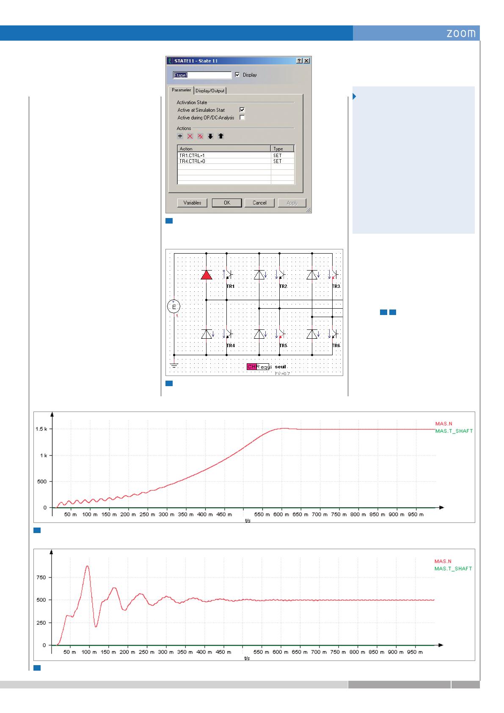Screen dimensions: 504x713
Task: Click the Apply button
Action: point(292,203)
